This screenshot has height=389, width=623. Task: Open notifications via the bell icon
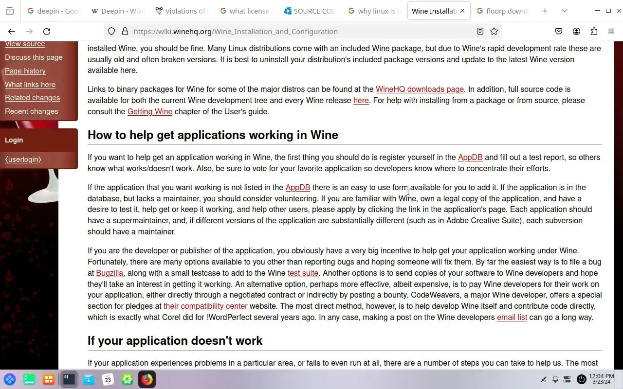point(555,379)
